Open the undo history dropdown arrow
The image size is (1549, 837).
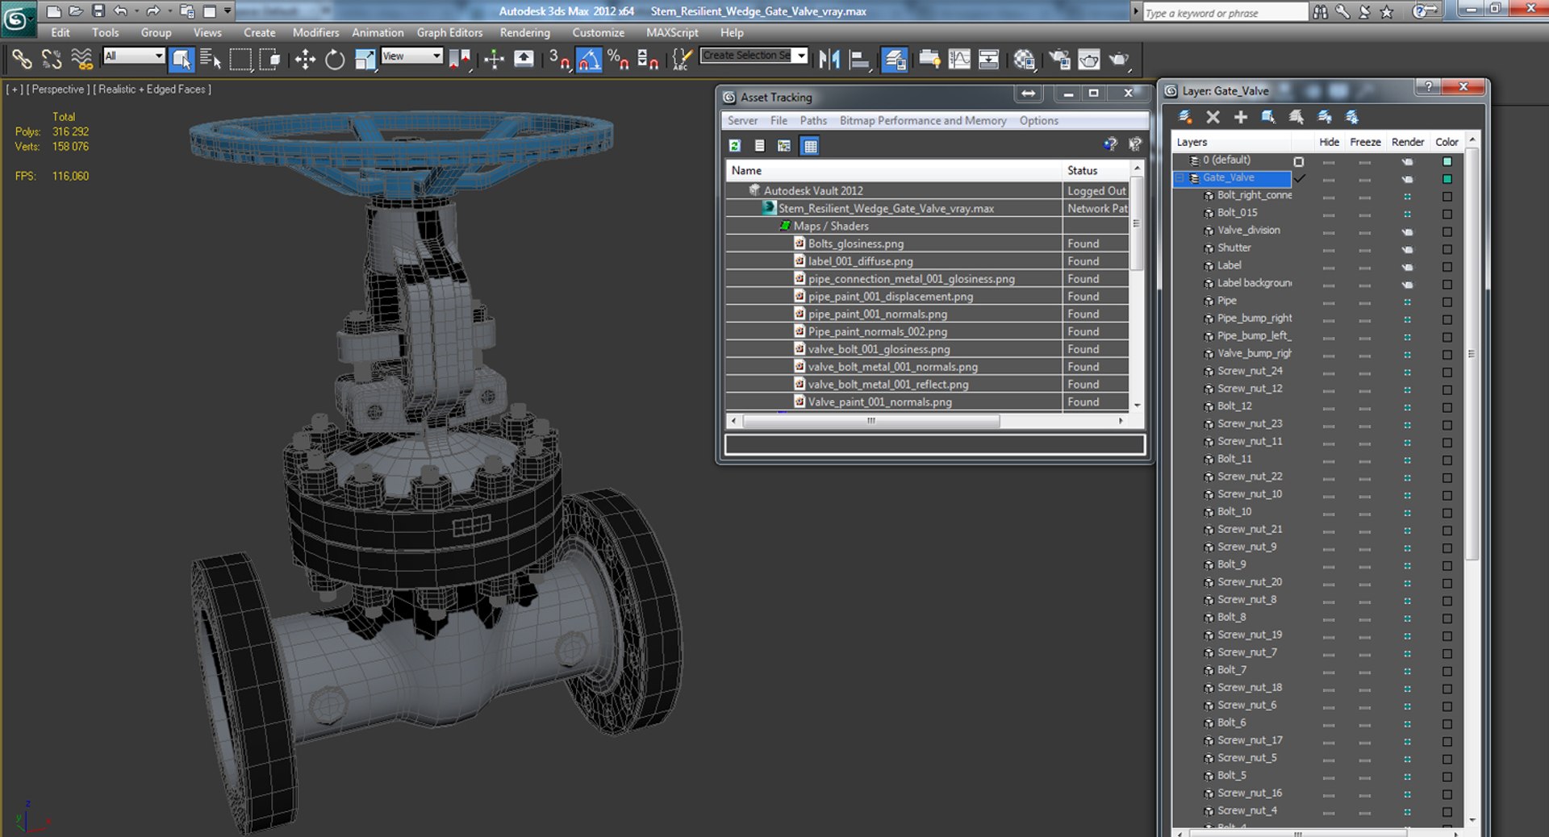pyautogui.click(x=136, y=10)
